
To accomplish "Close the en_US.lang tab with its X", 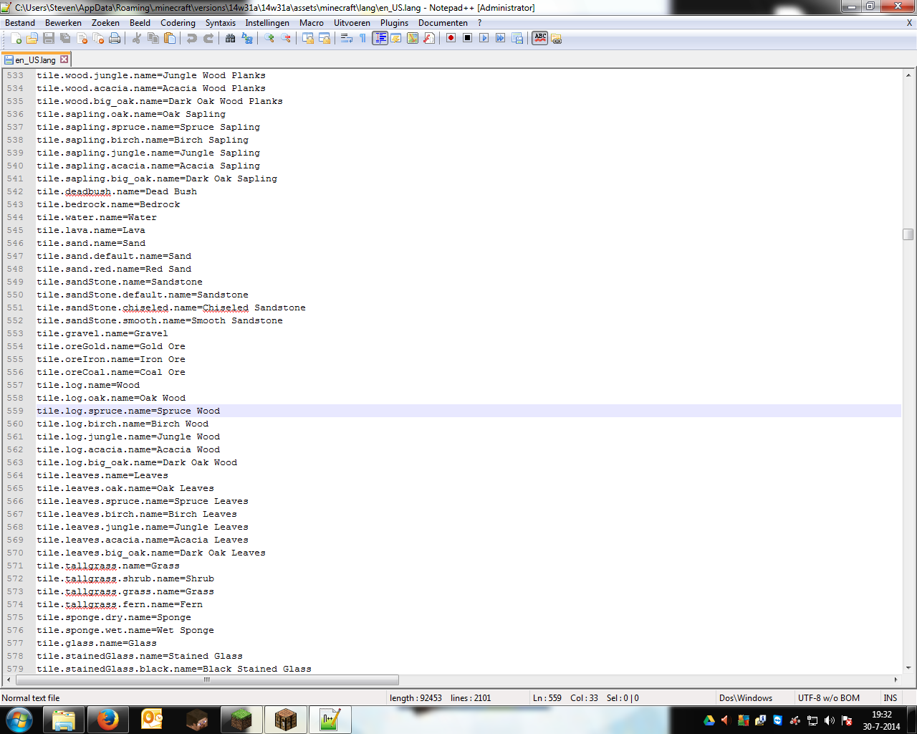I will coord(64,59).
